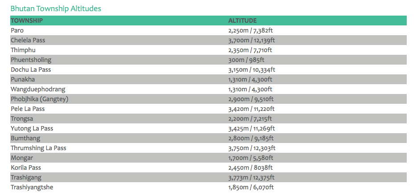Click the Chelela Pass row name
Viewport: 417px width, 196px height.
point(28,40)
